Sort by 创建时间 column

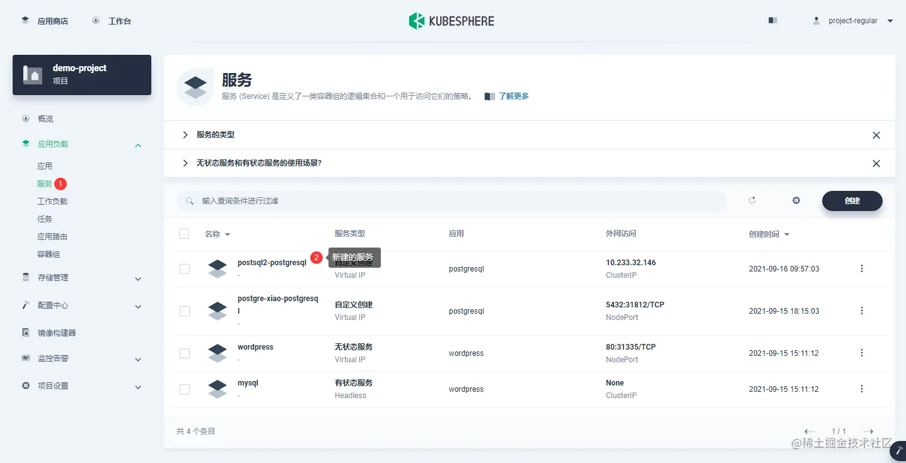pos(769,234)
